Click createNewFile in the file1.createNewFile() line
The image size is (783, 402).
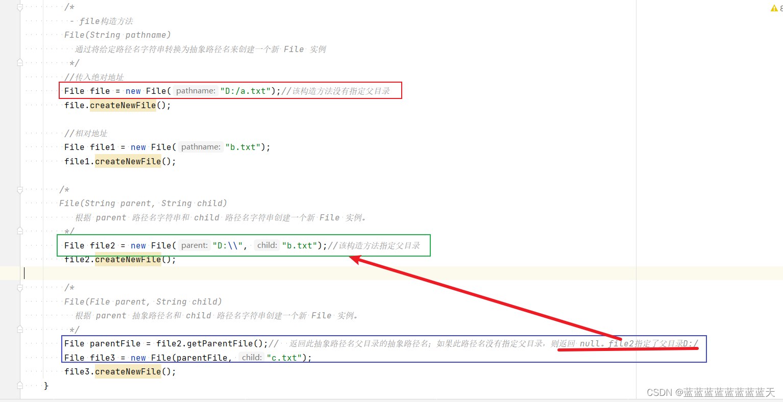pos(128,161)
